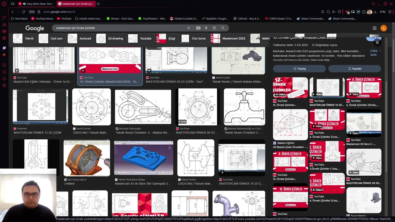Open the YouTube bookmark

click(x=64, y=18)
